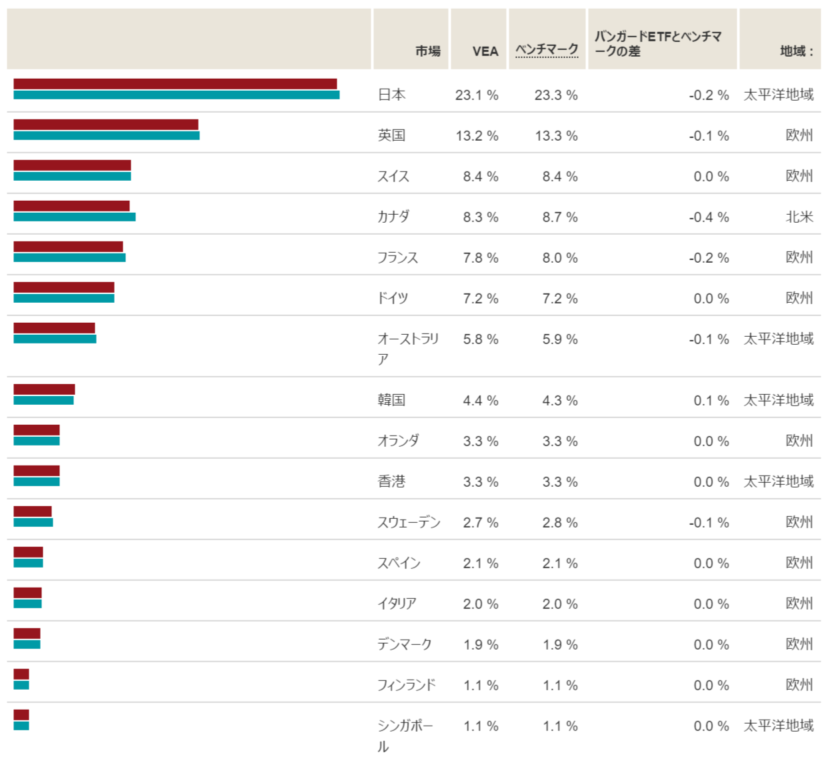Click the 23.1 % VEA value for 日本
The image size is (826, 761).
click(x=477, y=95)
